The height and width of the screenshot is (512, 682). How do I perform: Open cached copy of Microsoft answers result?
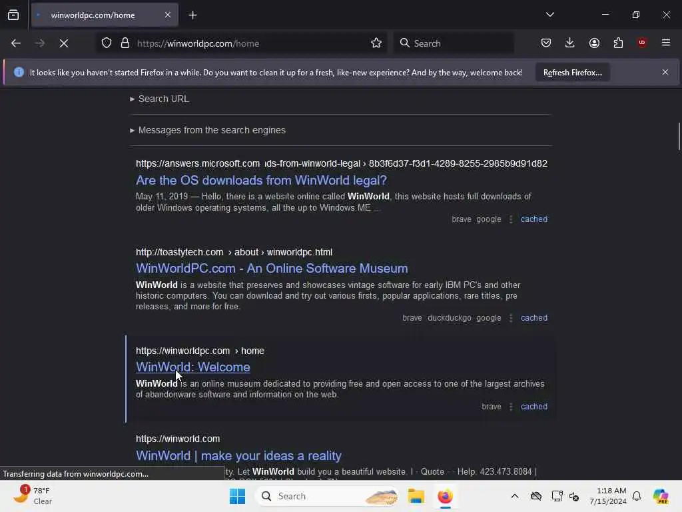tap(534, 219)
